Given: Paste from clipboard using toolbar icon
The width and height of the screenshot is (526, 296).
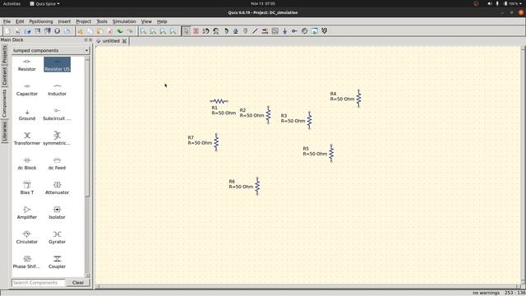Looking at the screenshot, I should pyautogui.click(x=100, y=31).
